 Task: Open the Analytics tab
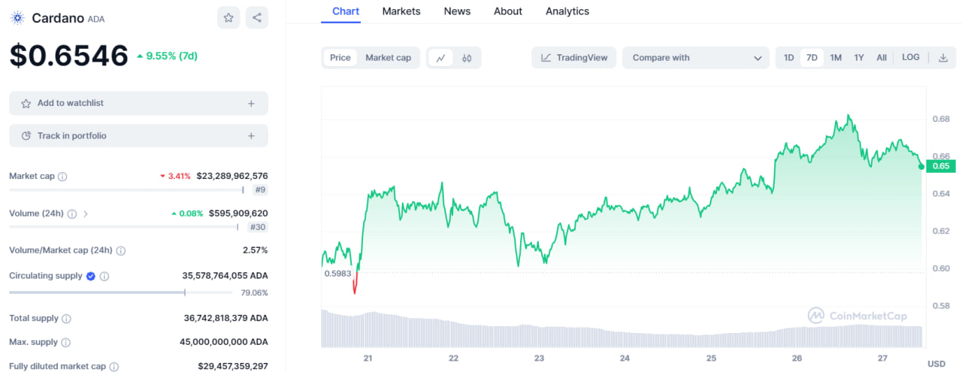click(x=567, y=11)
